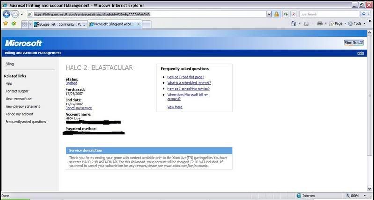Open 'How do I read this page?'

(x=185, y=77)
